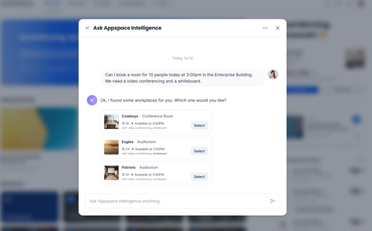Click the Cowboys amenities line
Screen dimensions: 372x231
[x=144, y=128]
